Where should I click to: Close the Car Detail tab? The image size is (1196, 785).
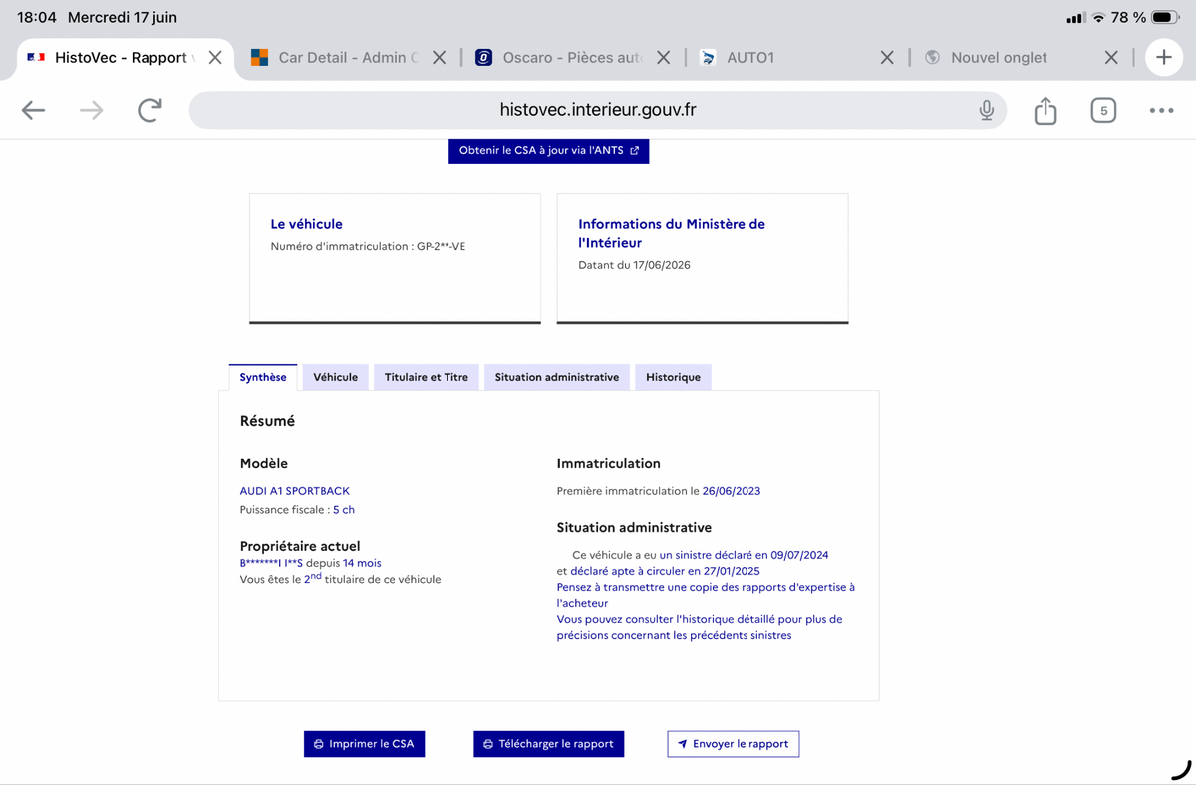click(x=439, y=58)
